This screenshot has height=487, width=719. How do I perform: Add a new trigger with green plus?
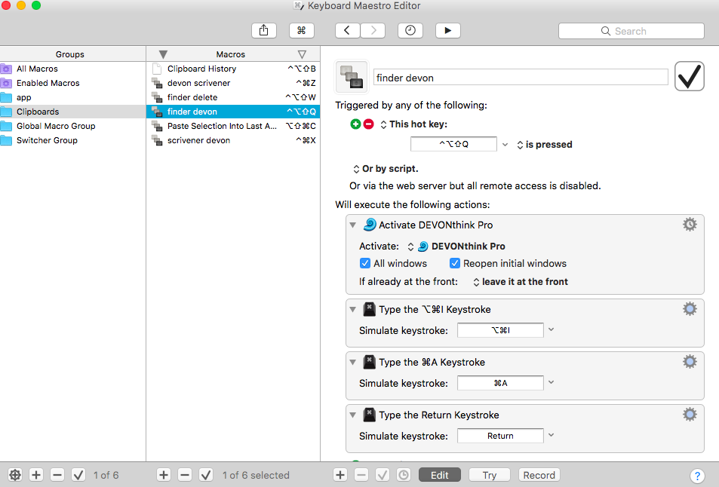355,124
